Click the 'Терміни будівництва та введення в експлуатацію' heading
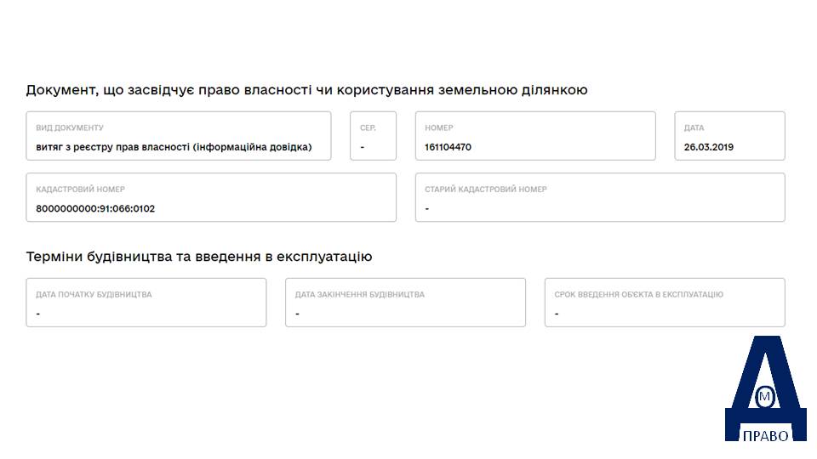 pyautogui.click(x=199, y=257)
